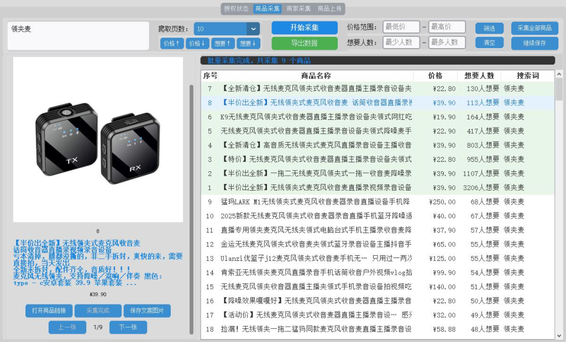Switch to the 商家采集 tab

(298, 9)
